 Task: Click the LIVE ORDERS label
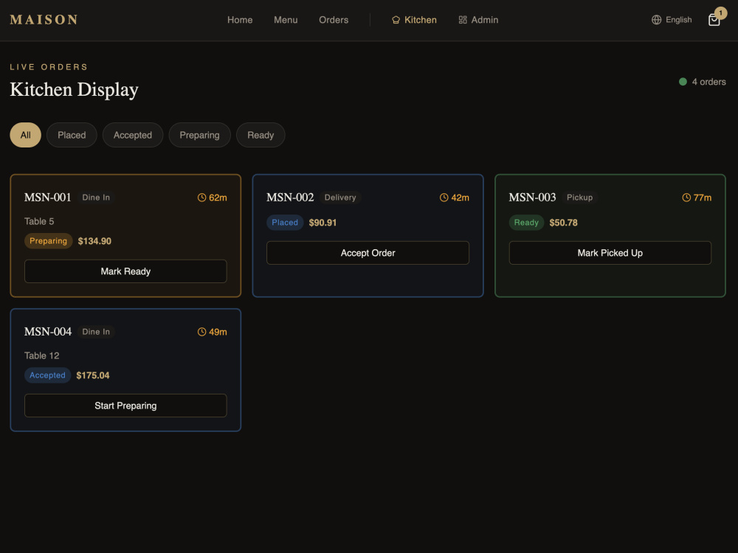49,67
